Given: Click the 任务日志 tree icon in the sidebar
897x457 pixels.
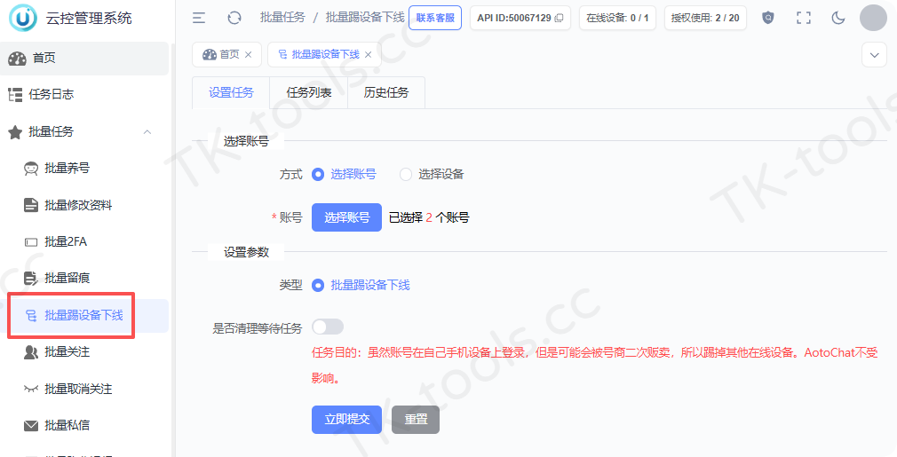Looking at the screenshot, I should [x=15, y=94].
